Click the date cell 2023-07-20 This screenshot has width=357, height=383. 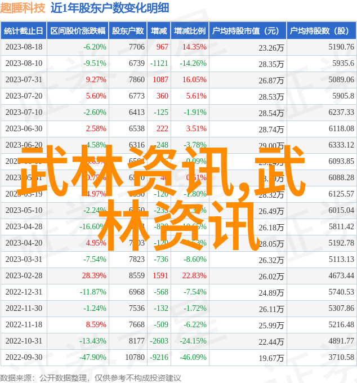click(24, 96)
